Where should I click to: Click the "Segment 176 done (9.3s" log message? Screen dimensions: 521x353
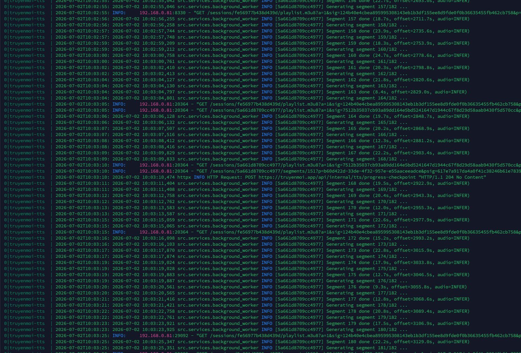click(356, 287)
